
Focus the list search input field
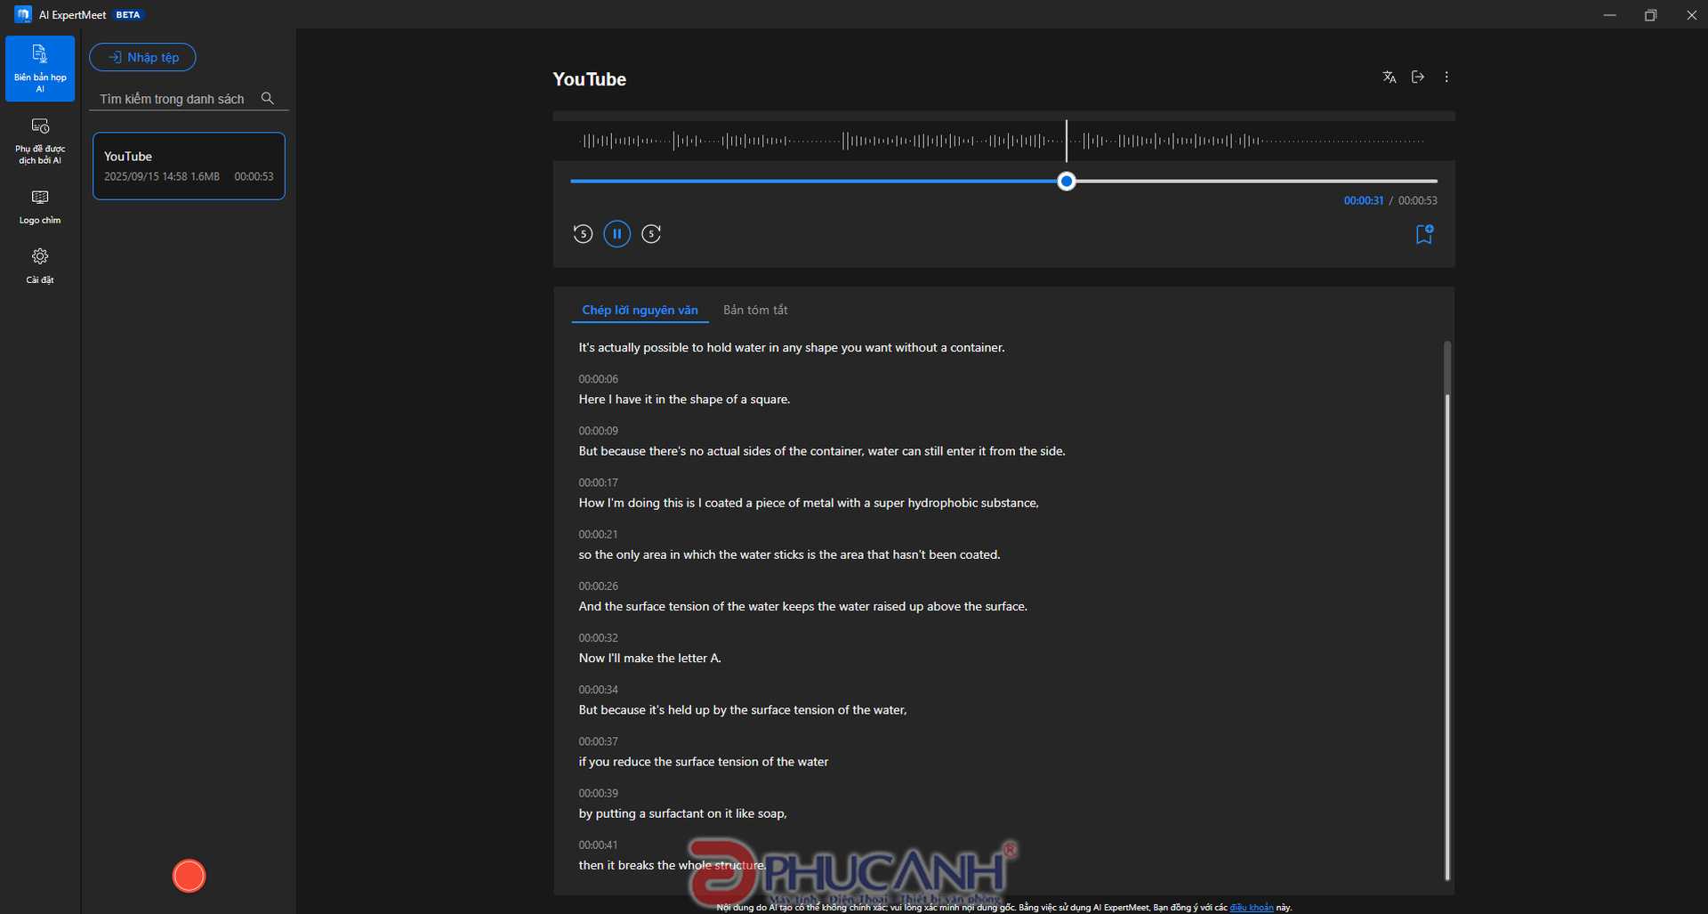pyautogui.click(x=173, y=99)
